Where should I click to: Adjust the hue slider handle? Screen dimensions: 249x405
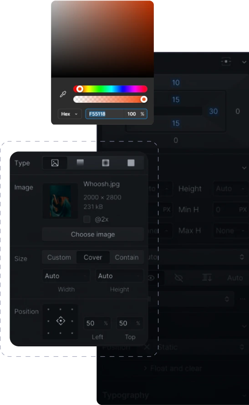(x=80, y=89)
